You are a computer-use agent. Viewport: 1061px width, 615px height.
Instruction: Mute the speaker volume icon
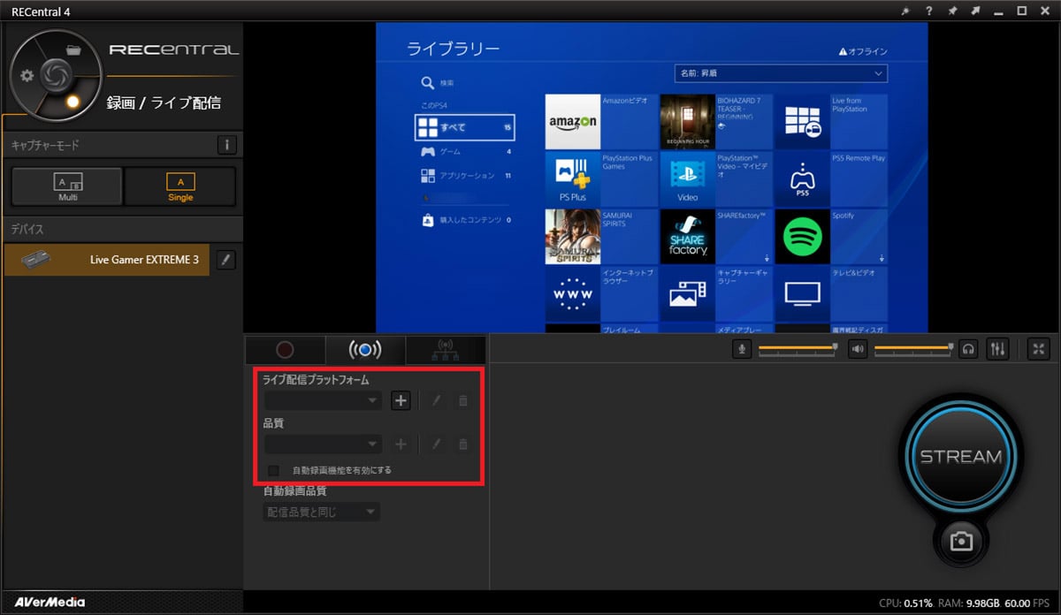pos(858,349)
